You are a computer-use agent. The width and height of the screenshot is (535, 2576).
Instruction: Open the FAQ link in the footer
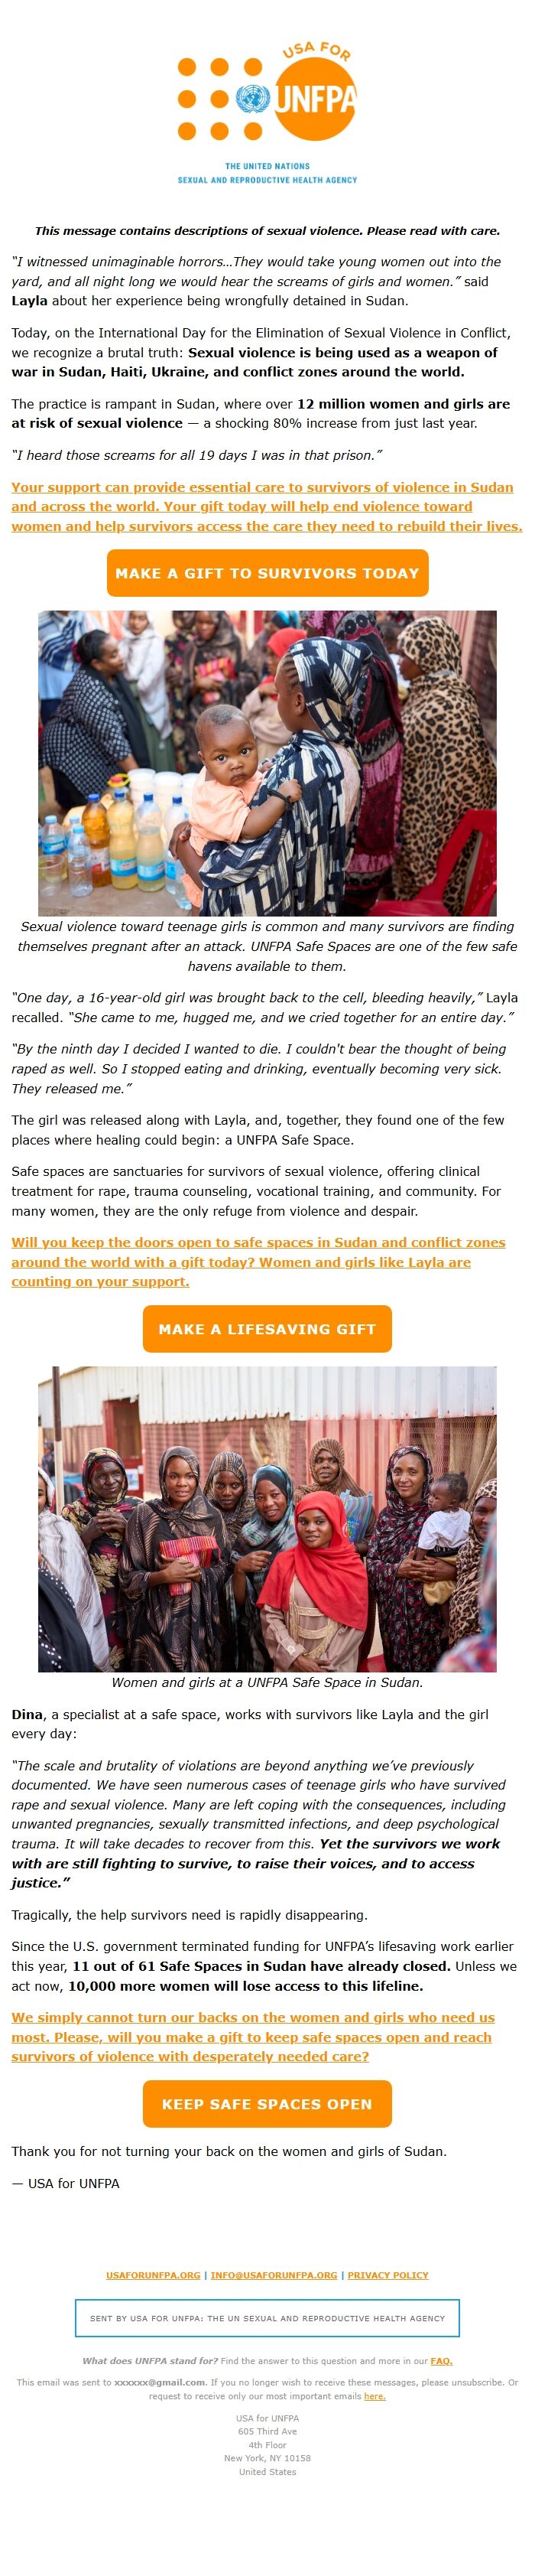[x=441, y=2361]
